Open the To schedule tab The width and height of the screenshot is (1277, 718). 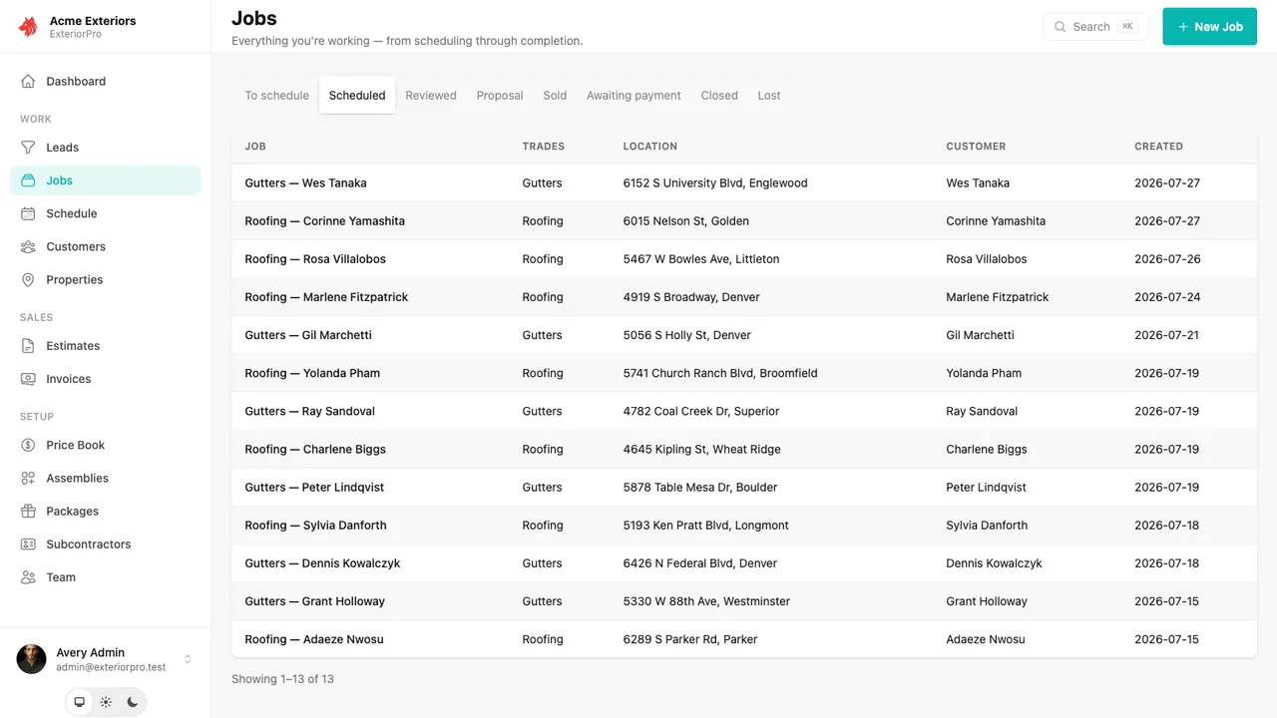[x=277, y=96]
